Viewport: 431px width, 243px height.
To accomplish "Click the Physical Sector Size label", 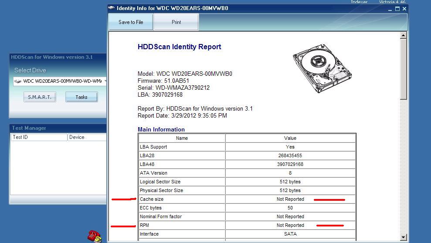I will [x=161, y=190].
